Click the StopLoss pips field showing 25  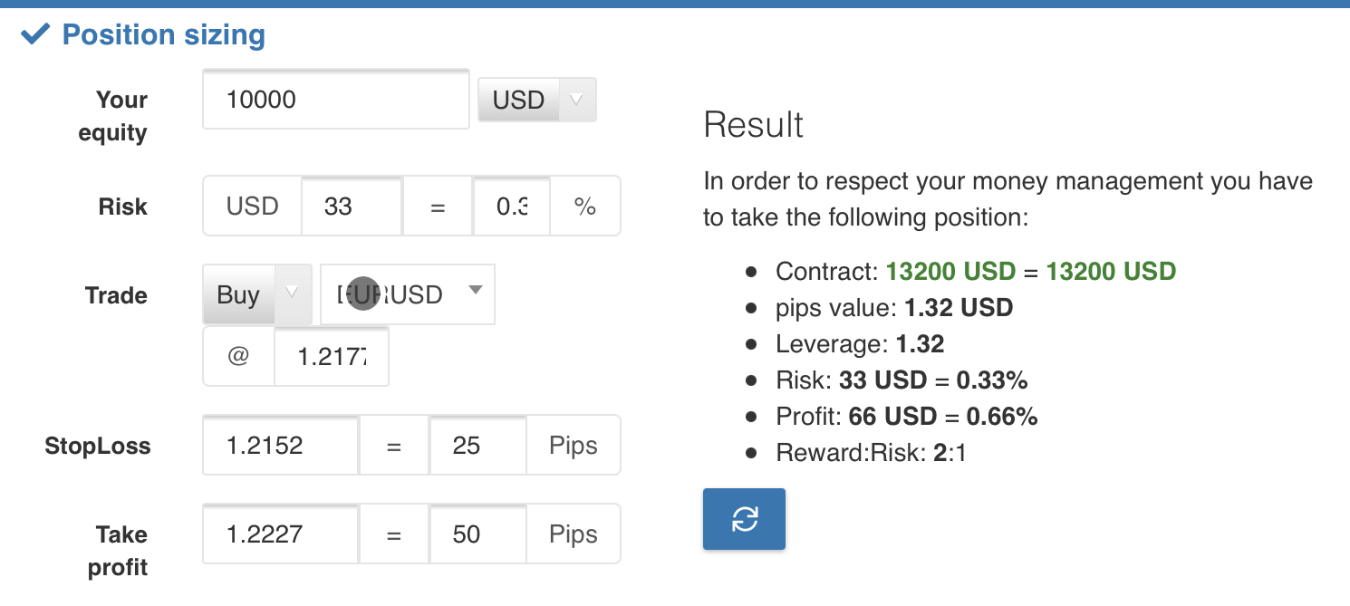pos(477,446)
